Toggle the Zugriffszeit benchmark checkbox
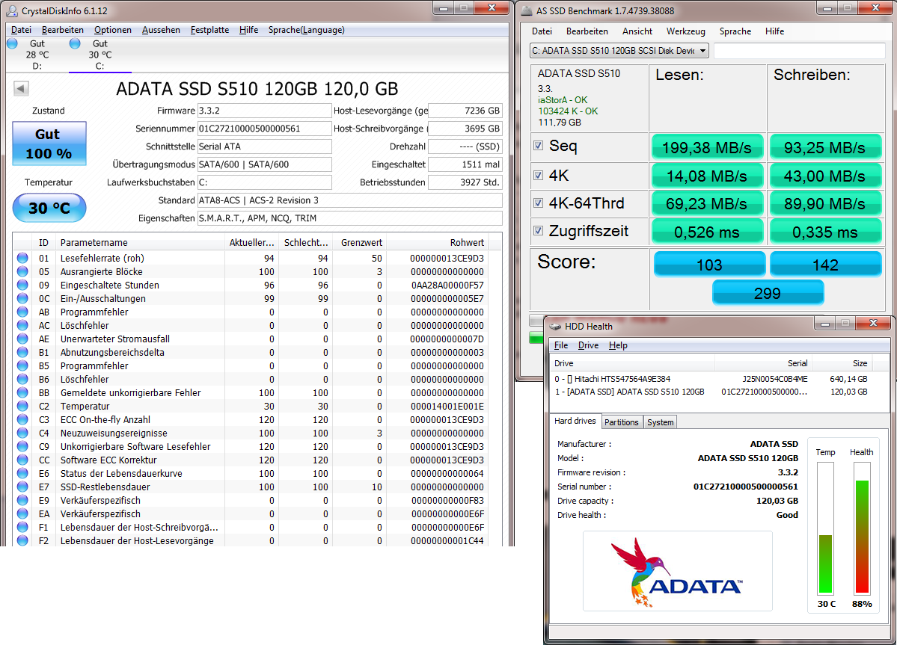The width and height of the screenshot is (897, 645). coord(539,231)
